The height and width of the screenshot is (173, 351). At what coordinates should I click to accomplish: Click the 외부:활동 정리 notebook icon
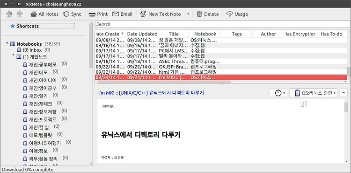25,159
